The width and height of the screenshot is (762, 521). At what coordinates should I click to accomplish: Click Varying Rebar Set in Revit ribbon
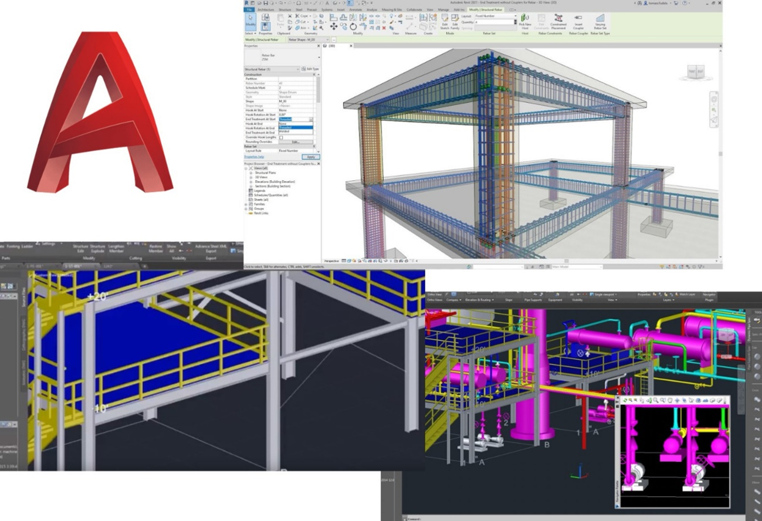pyautogui.click(x=600, y=22)
